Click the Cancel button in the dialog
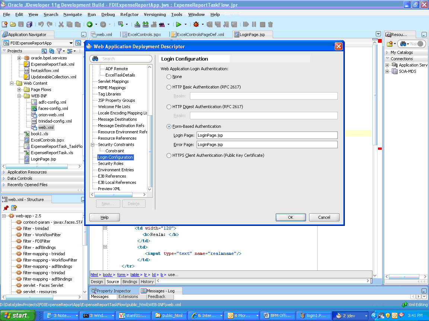 pyautogui.click(x=324, y=217)
